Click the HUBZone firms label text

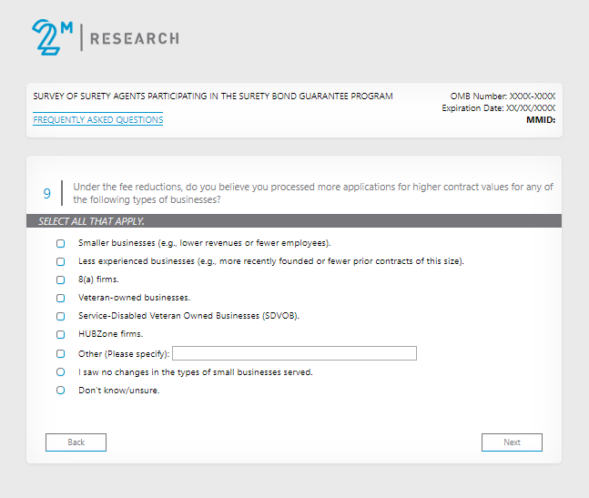pyautogui.click(x=111, y=335)
